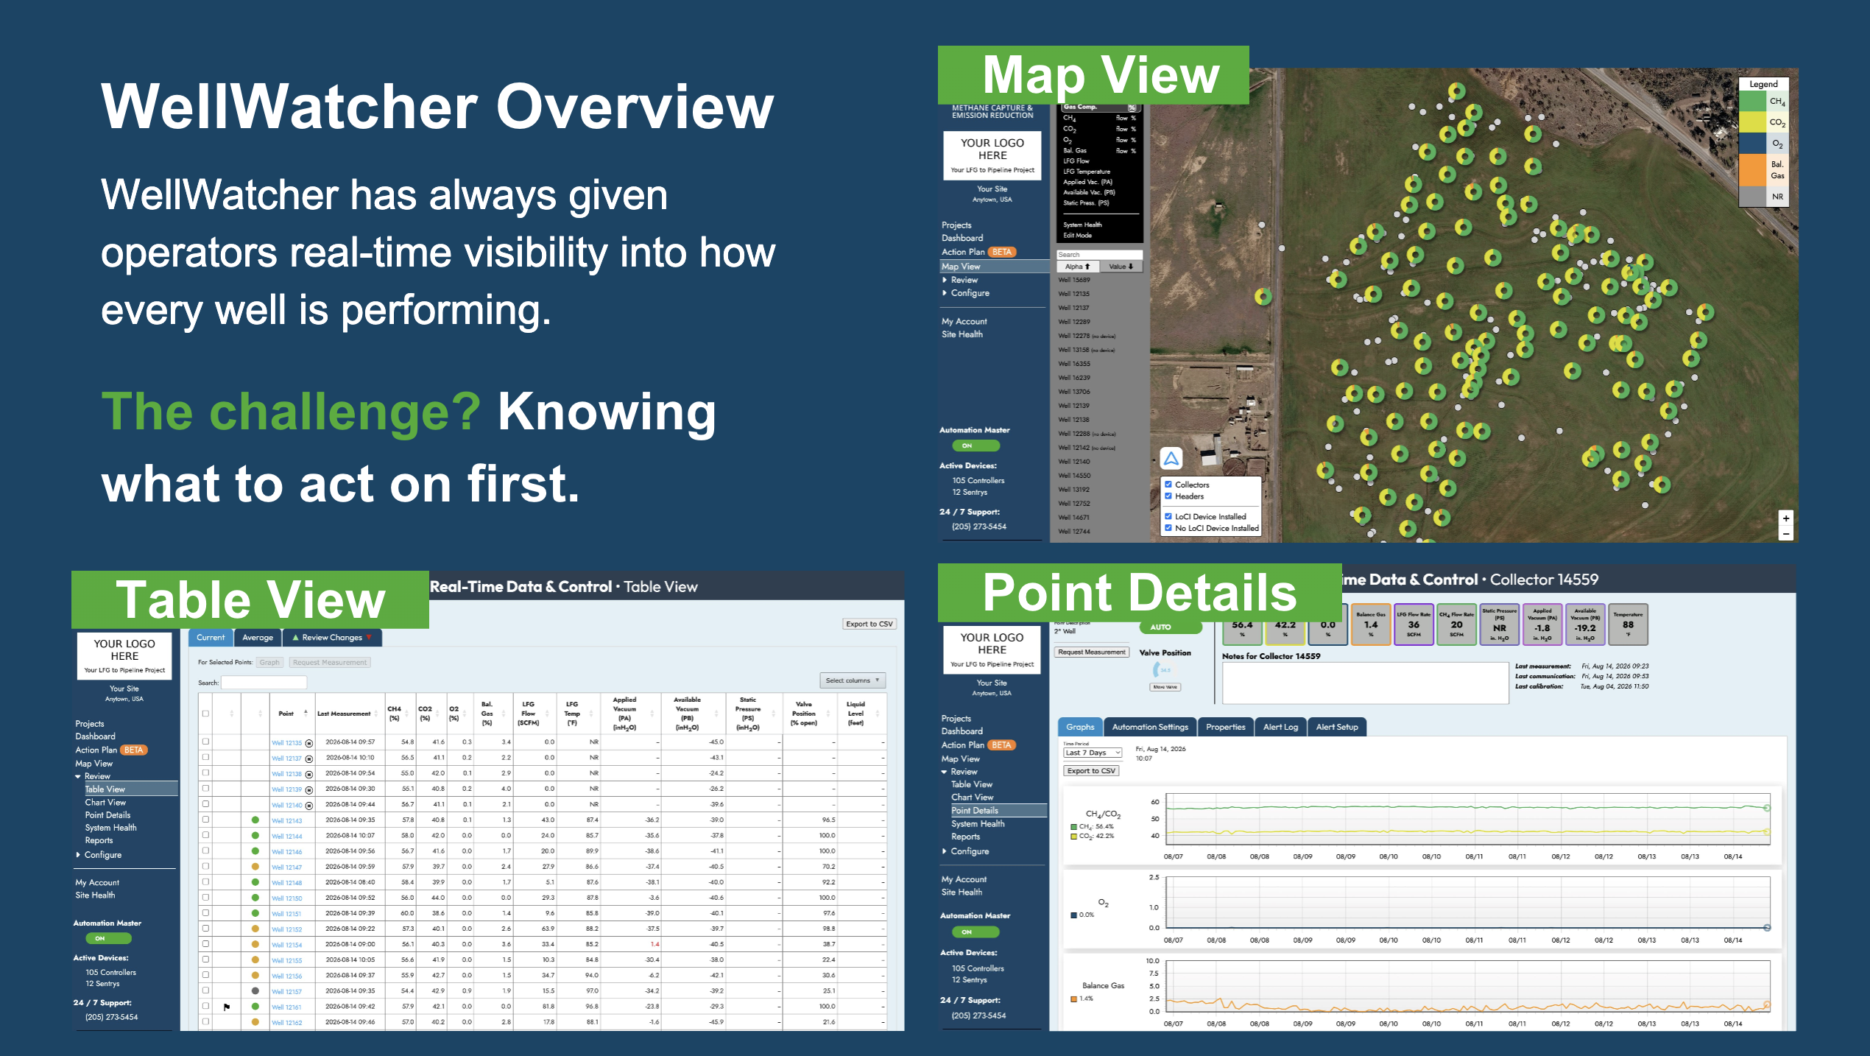Screen dimensions: 1870x1056
Task: Click the green status dot for Well 12143
Action: pos(255,820)
